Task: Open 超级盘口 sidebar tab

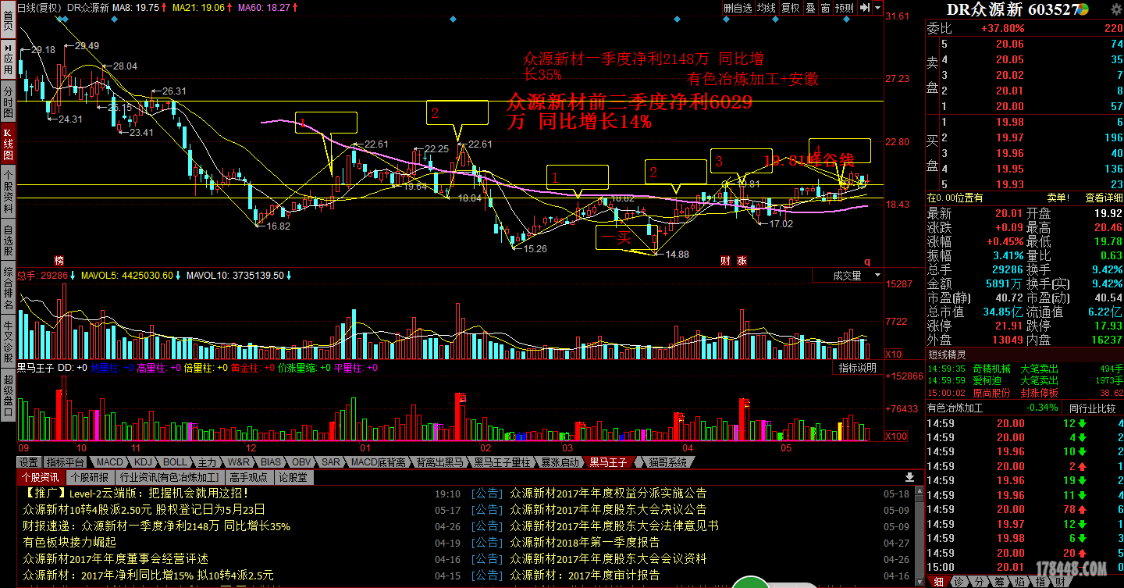Action: 8,397
